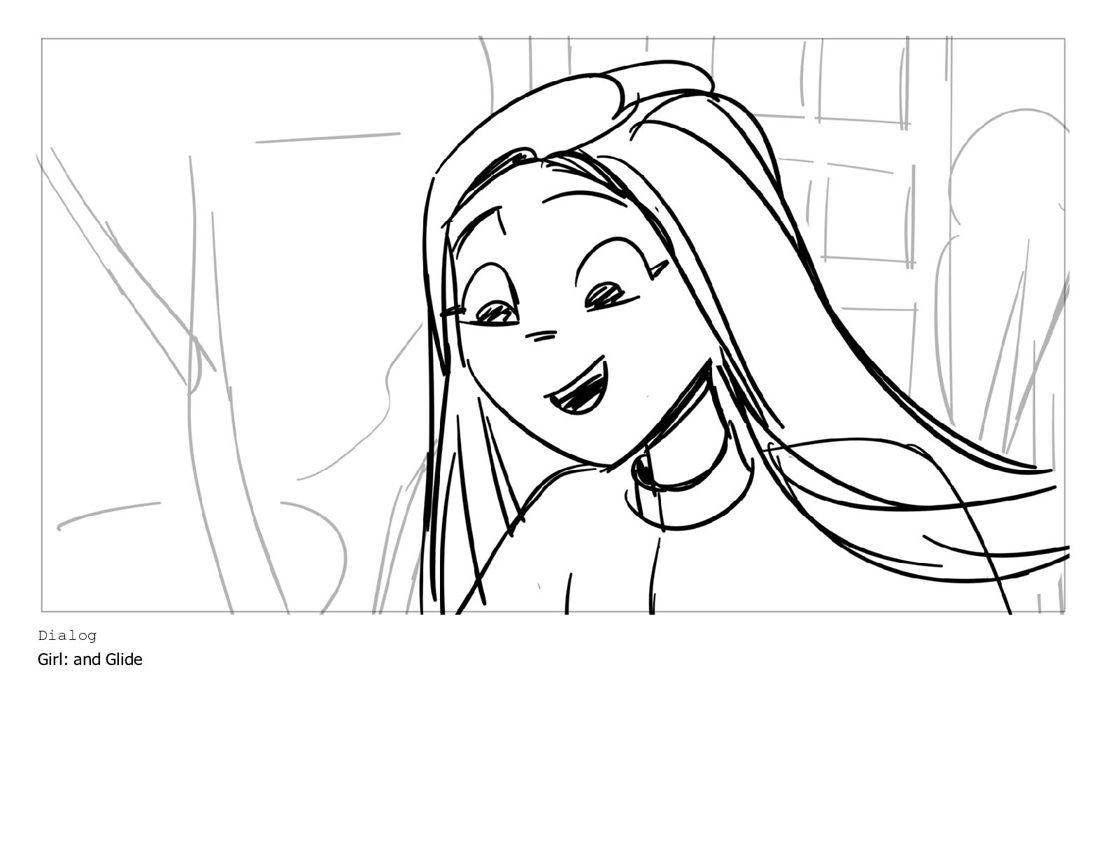This screenshot has height=856, width=1108.
Task: Select the "Dialog" label text
Action: 67,636
